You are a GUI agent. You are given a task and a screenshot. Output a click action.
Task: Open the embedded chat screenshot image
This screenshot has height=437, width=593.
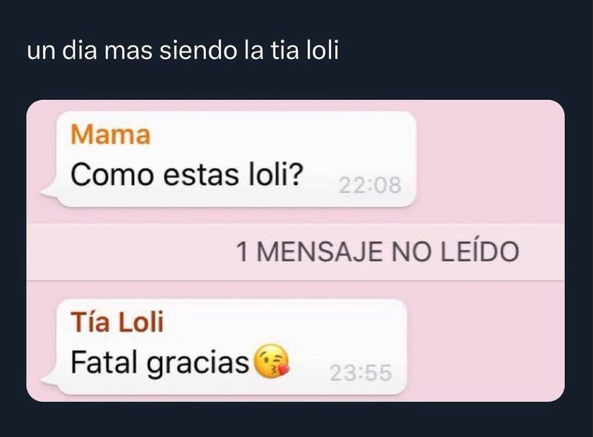[x=296, y=251]
